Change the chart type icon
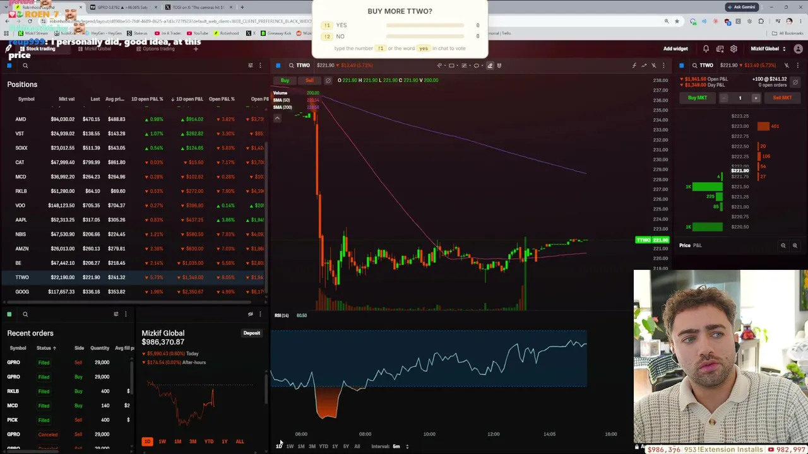This screenshot has height=454, width=808. [644, 66]
